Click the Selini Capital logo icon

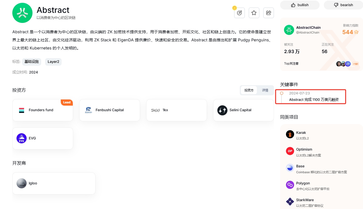(222, 110)
